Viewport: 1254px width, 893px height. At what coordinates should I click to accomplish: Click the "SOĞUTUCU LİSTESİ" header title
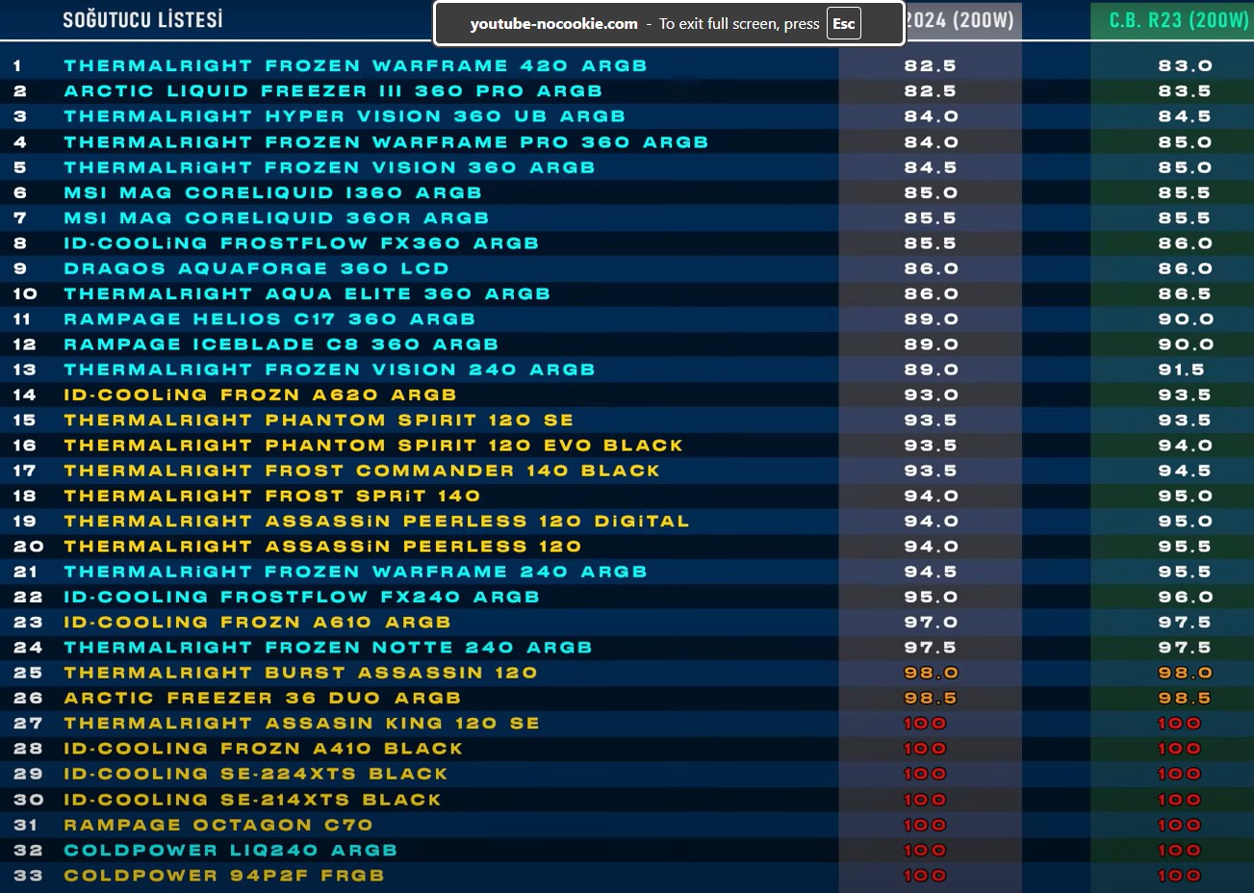[x=142, y=19]
